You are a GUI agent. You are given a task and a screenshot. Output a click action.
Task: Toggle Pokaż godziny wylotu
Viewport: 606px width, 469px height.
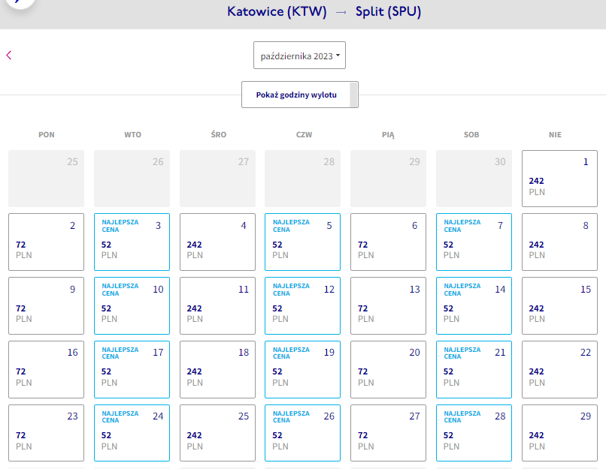point(300,95)
